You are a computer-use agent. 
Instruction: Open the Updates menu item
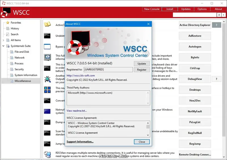[186, 9]
